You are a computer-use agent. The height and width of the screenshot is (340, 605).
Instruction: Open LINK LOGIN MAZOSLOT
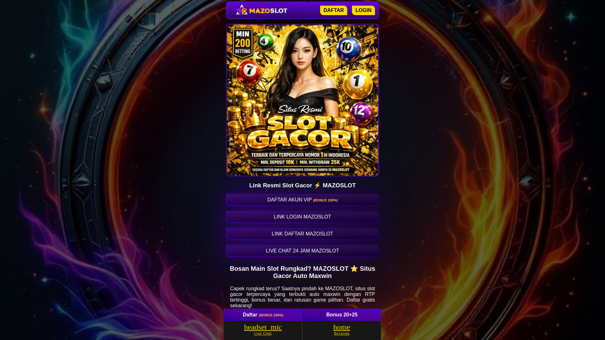pyautogui.click(x=302, y=217)
